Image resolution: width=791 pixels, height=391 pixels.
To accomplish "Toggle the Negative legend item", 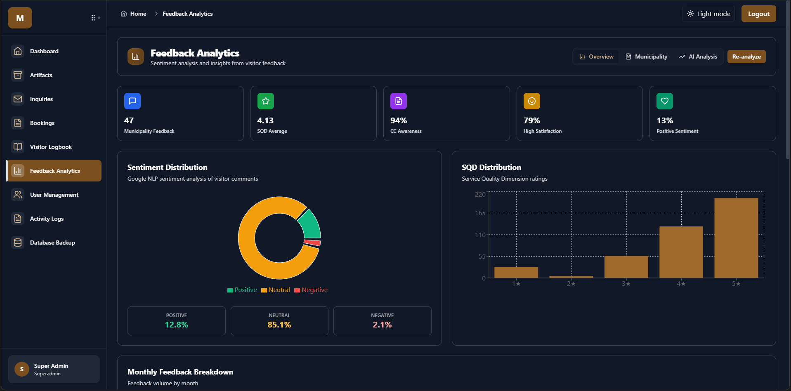I will 311,290.
